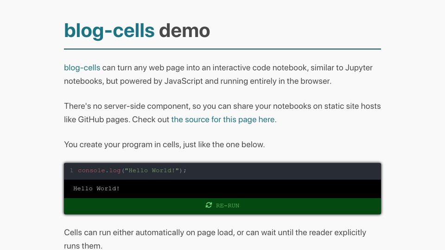
Task: Click the 'Hello World!' output text
Action: [96, 188]
